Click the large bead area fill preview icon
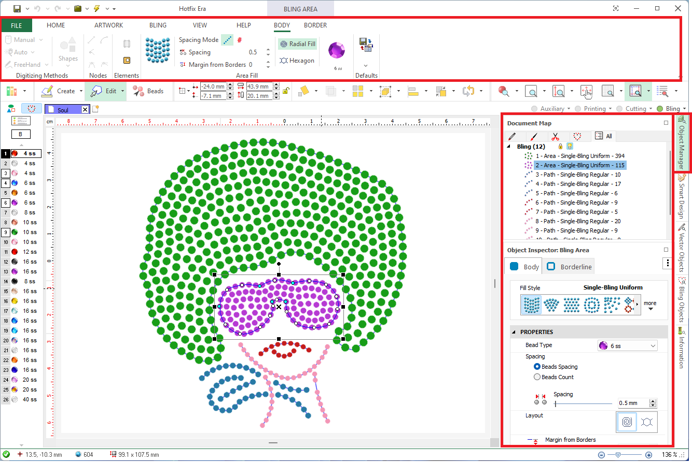Image resolution: width=692 pixels, height=463 pixels. point(158,51)
